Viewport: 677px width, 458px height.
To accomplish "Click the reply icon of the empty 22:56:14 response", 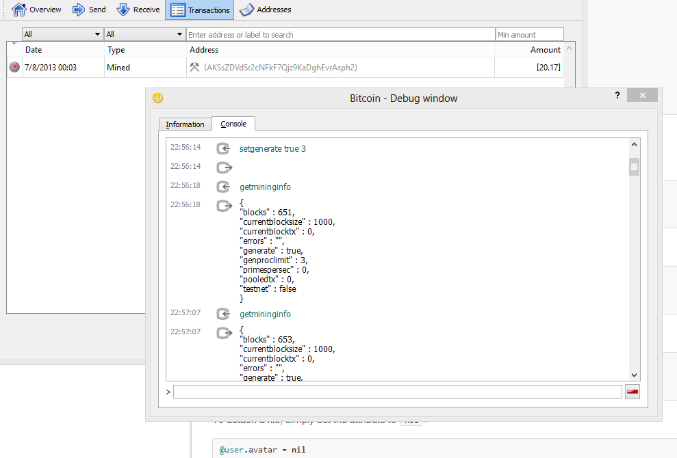I will coord(224,167).
